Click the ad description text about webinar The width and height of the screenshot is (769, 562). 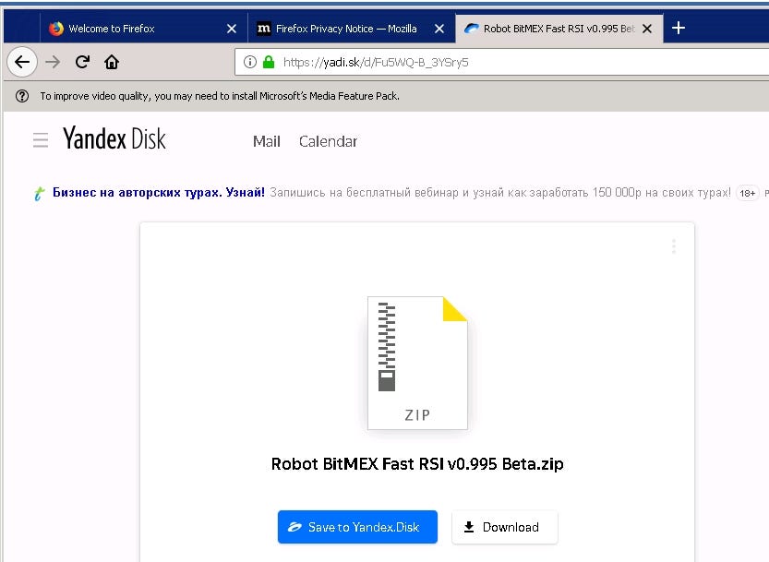point(500,192)
